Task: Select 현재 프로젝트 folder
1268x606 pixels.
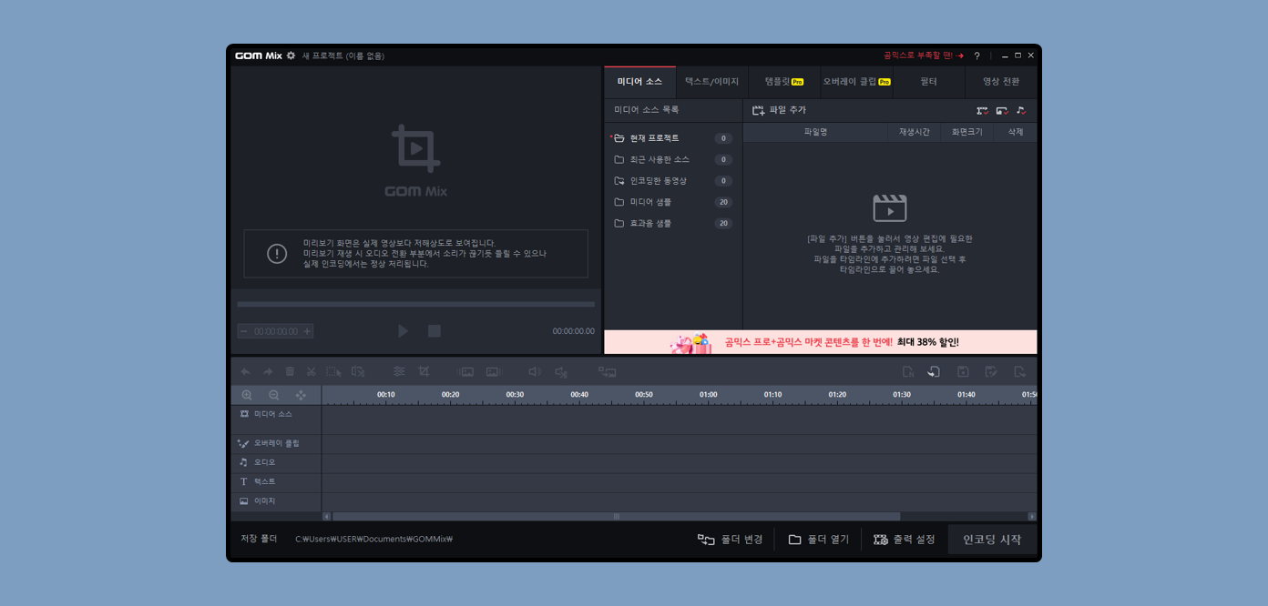Action: click(672, 138)
